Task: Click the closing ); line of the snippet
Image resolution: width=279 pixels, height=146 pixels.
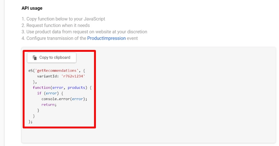Action: pyautogui.click(x=30, y=122)
